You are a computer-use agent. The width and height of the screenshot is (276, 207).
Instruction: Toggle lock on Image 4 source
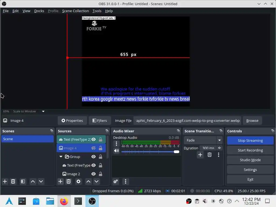point(101,148)
